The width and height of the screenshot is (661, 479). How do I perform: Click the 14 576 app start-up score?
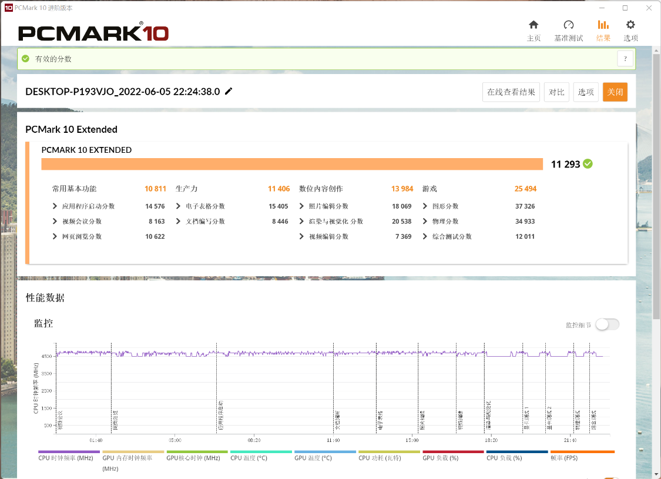click(x=155, y=206)
